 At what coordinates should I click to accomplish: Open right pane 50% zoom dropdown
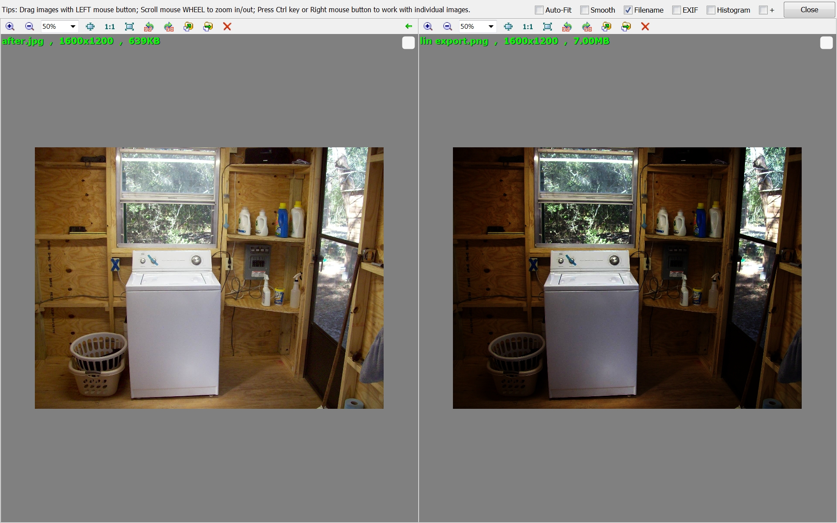(x=491, y=27)
